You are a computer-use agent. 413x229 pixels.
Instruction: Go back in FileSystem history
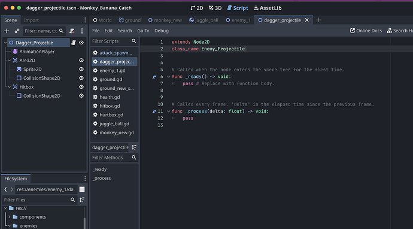pos(5,189)
